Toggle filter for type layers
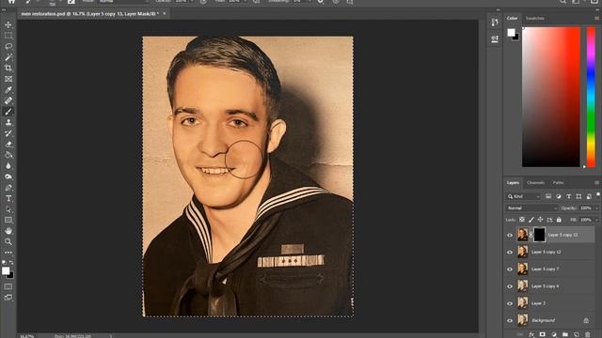The image size is (602, 338). point(568,196)
